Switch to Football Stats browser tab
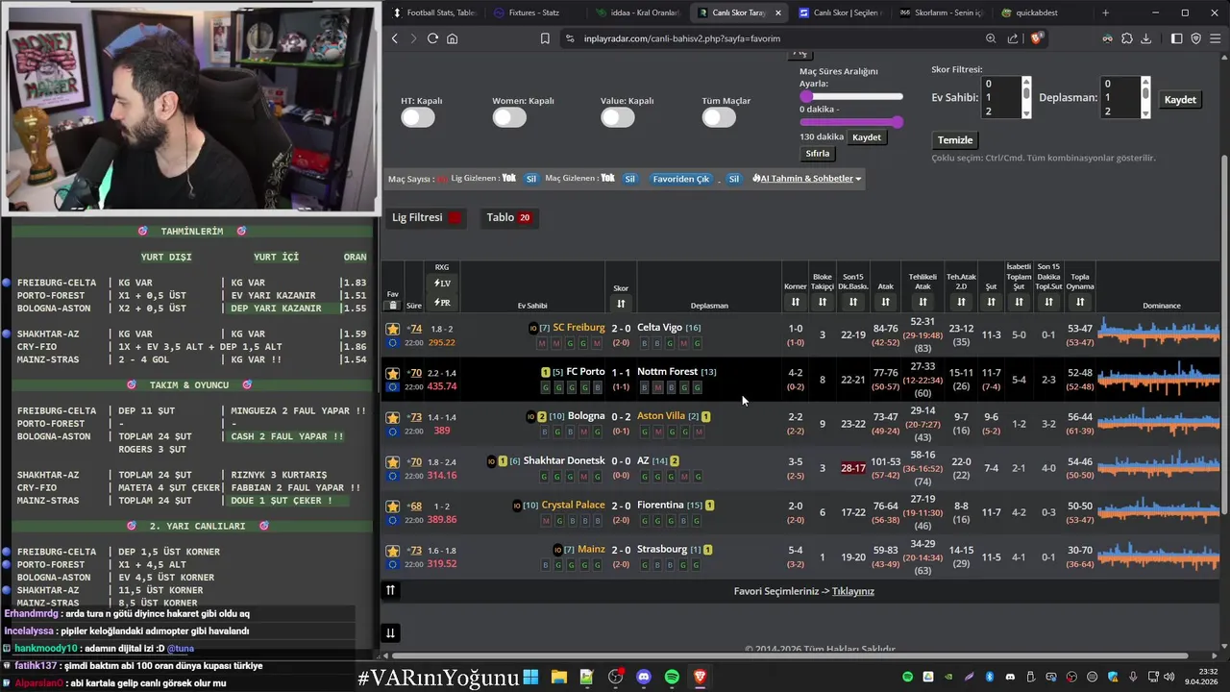The height and width of the screenshot is (692, 1230). click(x=433, y=12)
